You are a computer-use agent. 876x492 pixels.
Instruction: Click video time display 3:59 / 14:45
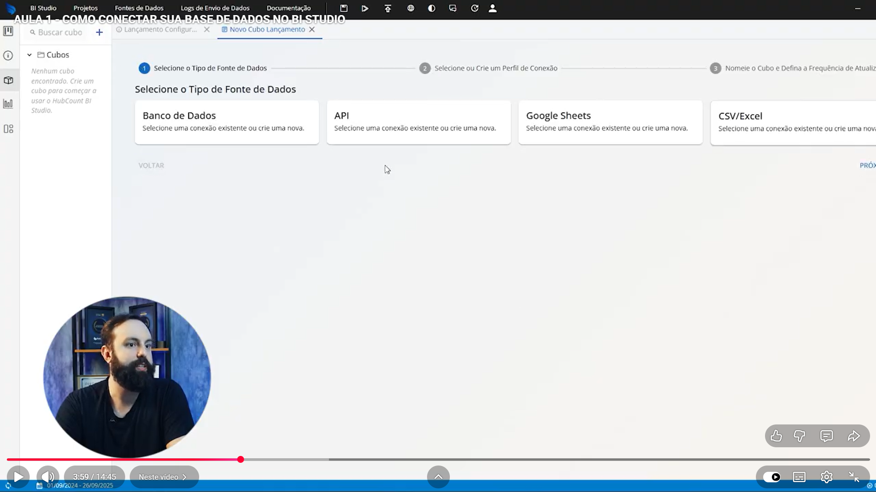tap(95, 477)
